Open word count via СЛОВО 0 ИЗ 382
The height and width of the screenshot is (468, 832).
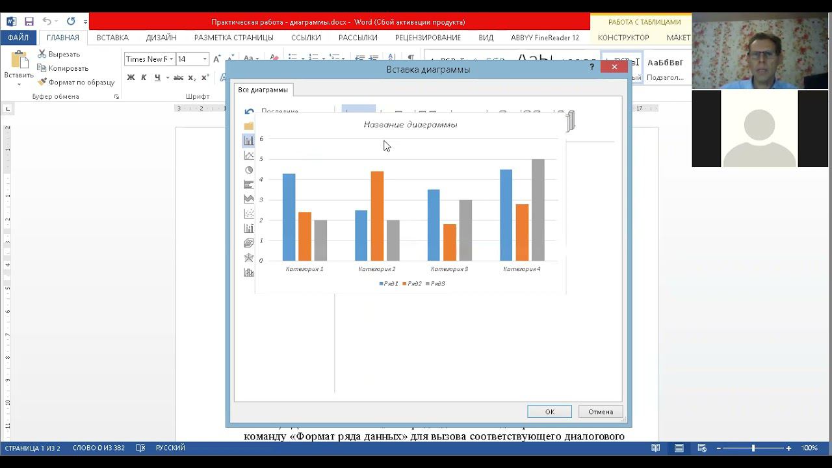pos(99,448)
